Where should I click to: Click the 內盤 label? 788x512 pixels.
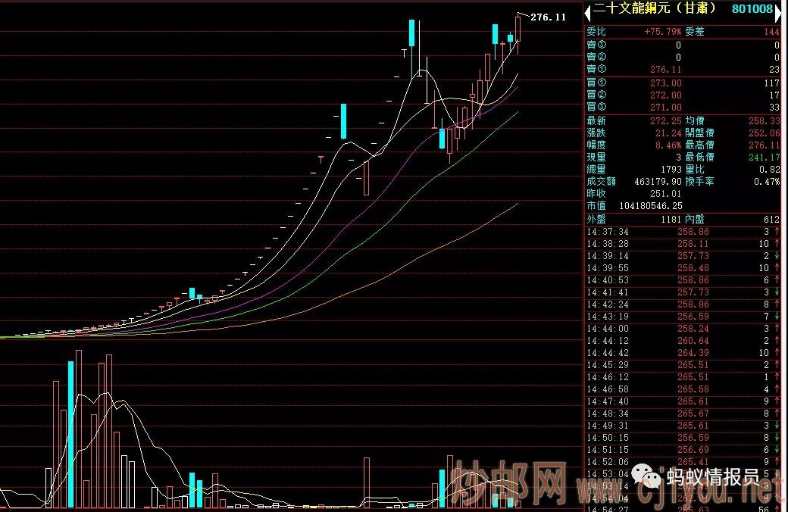tap(696, 219)
